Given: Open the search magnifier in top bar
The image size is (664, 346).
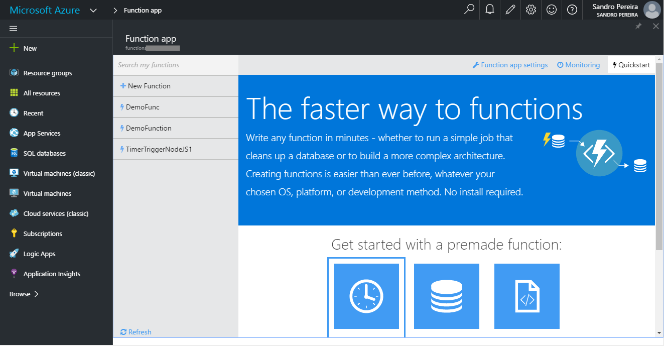Looking at the screenshot, I should click(x=469, y=10).
